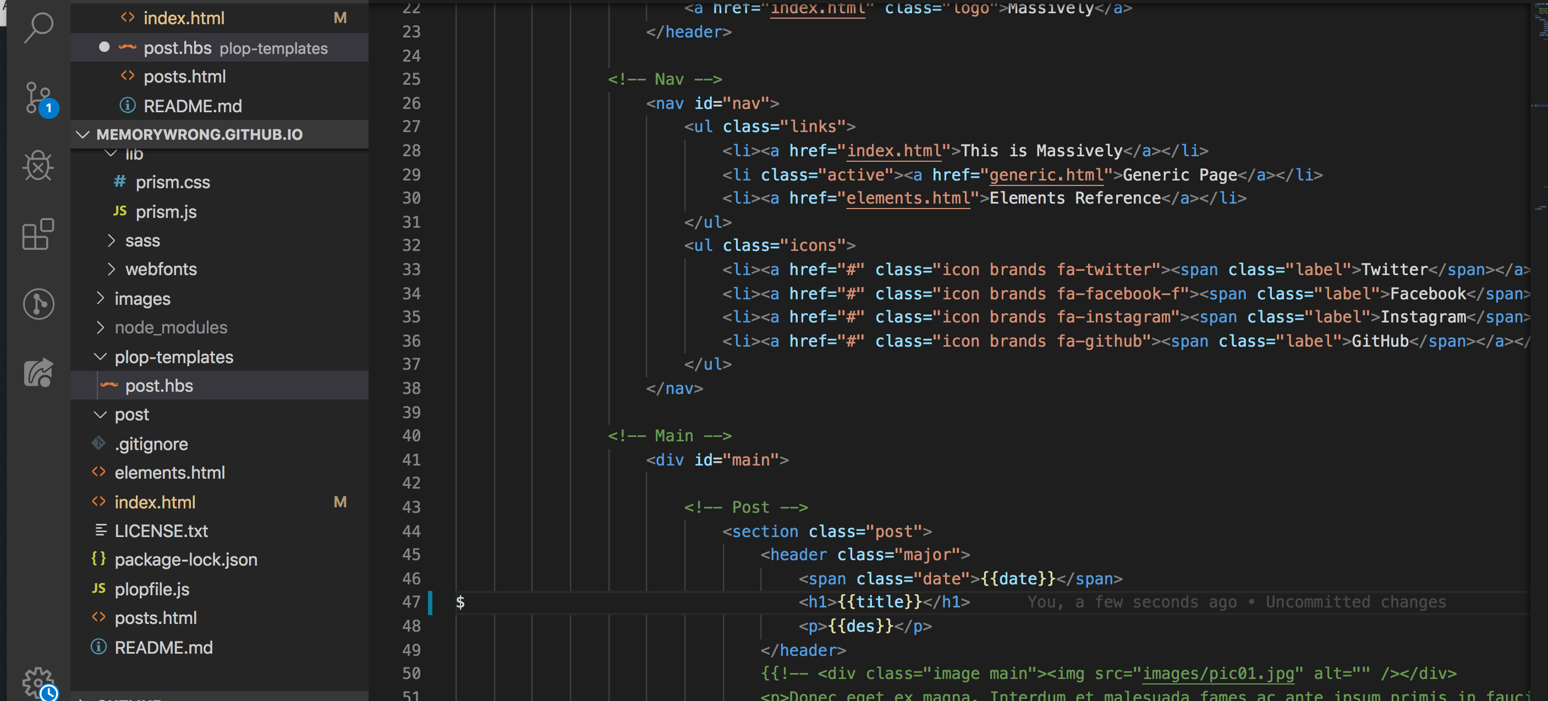Screen dimensions: 1548x701
Task: Click the section class="post" tag on line 44
Action: 827,532
